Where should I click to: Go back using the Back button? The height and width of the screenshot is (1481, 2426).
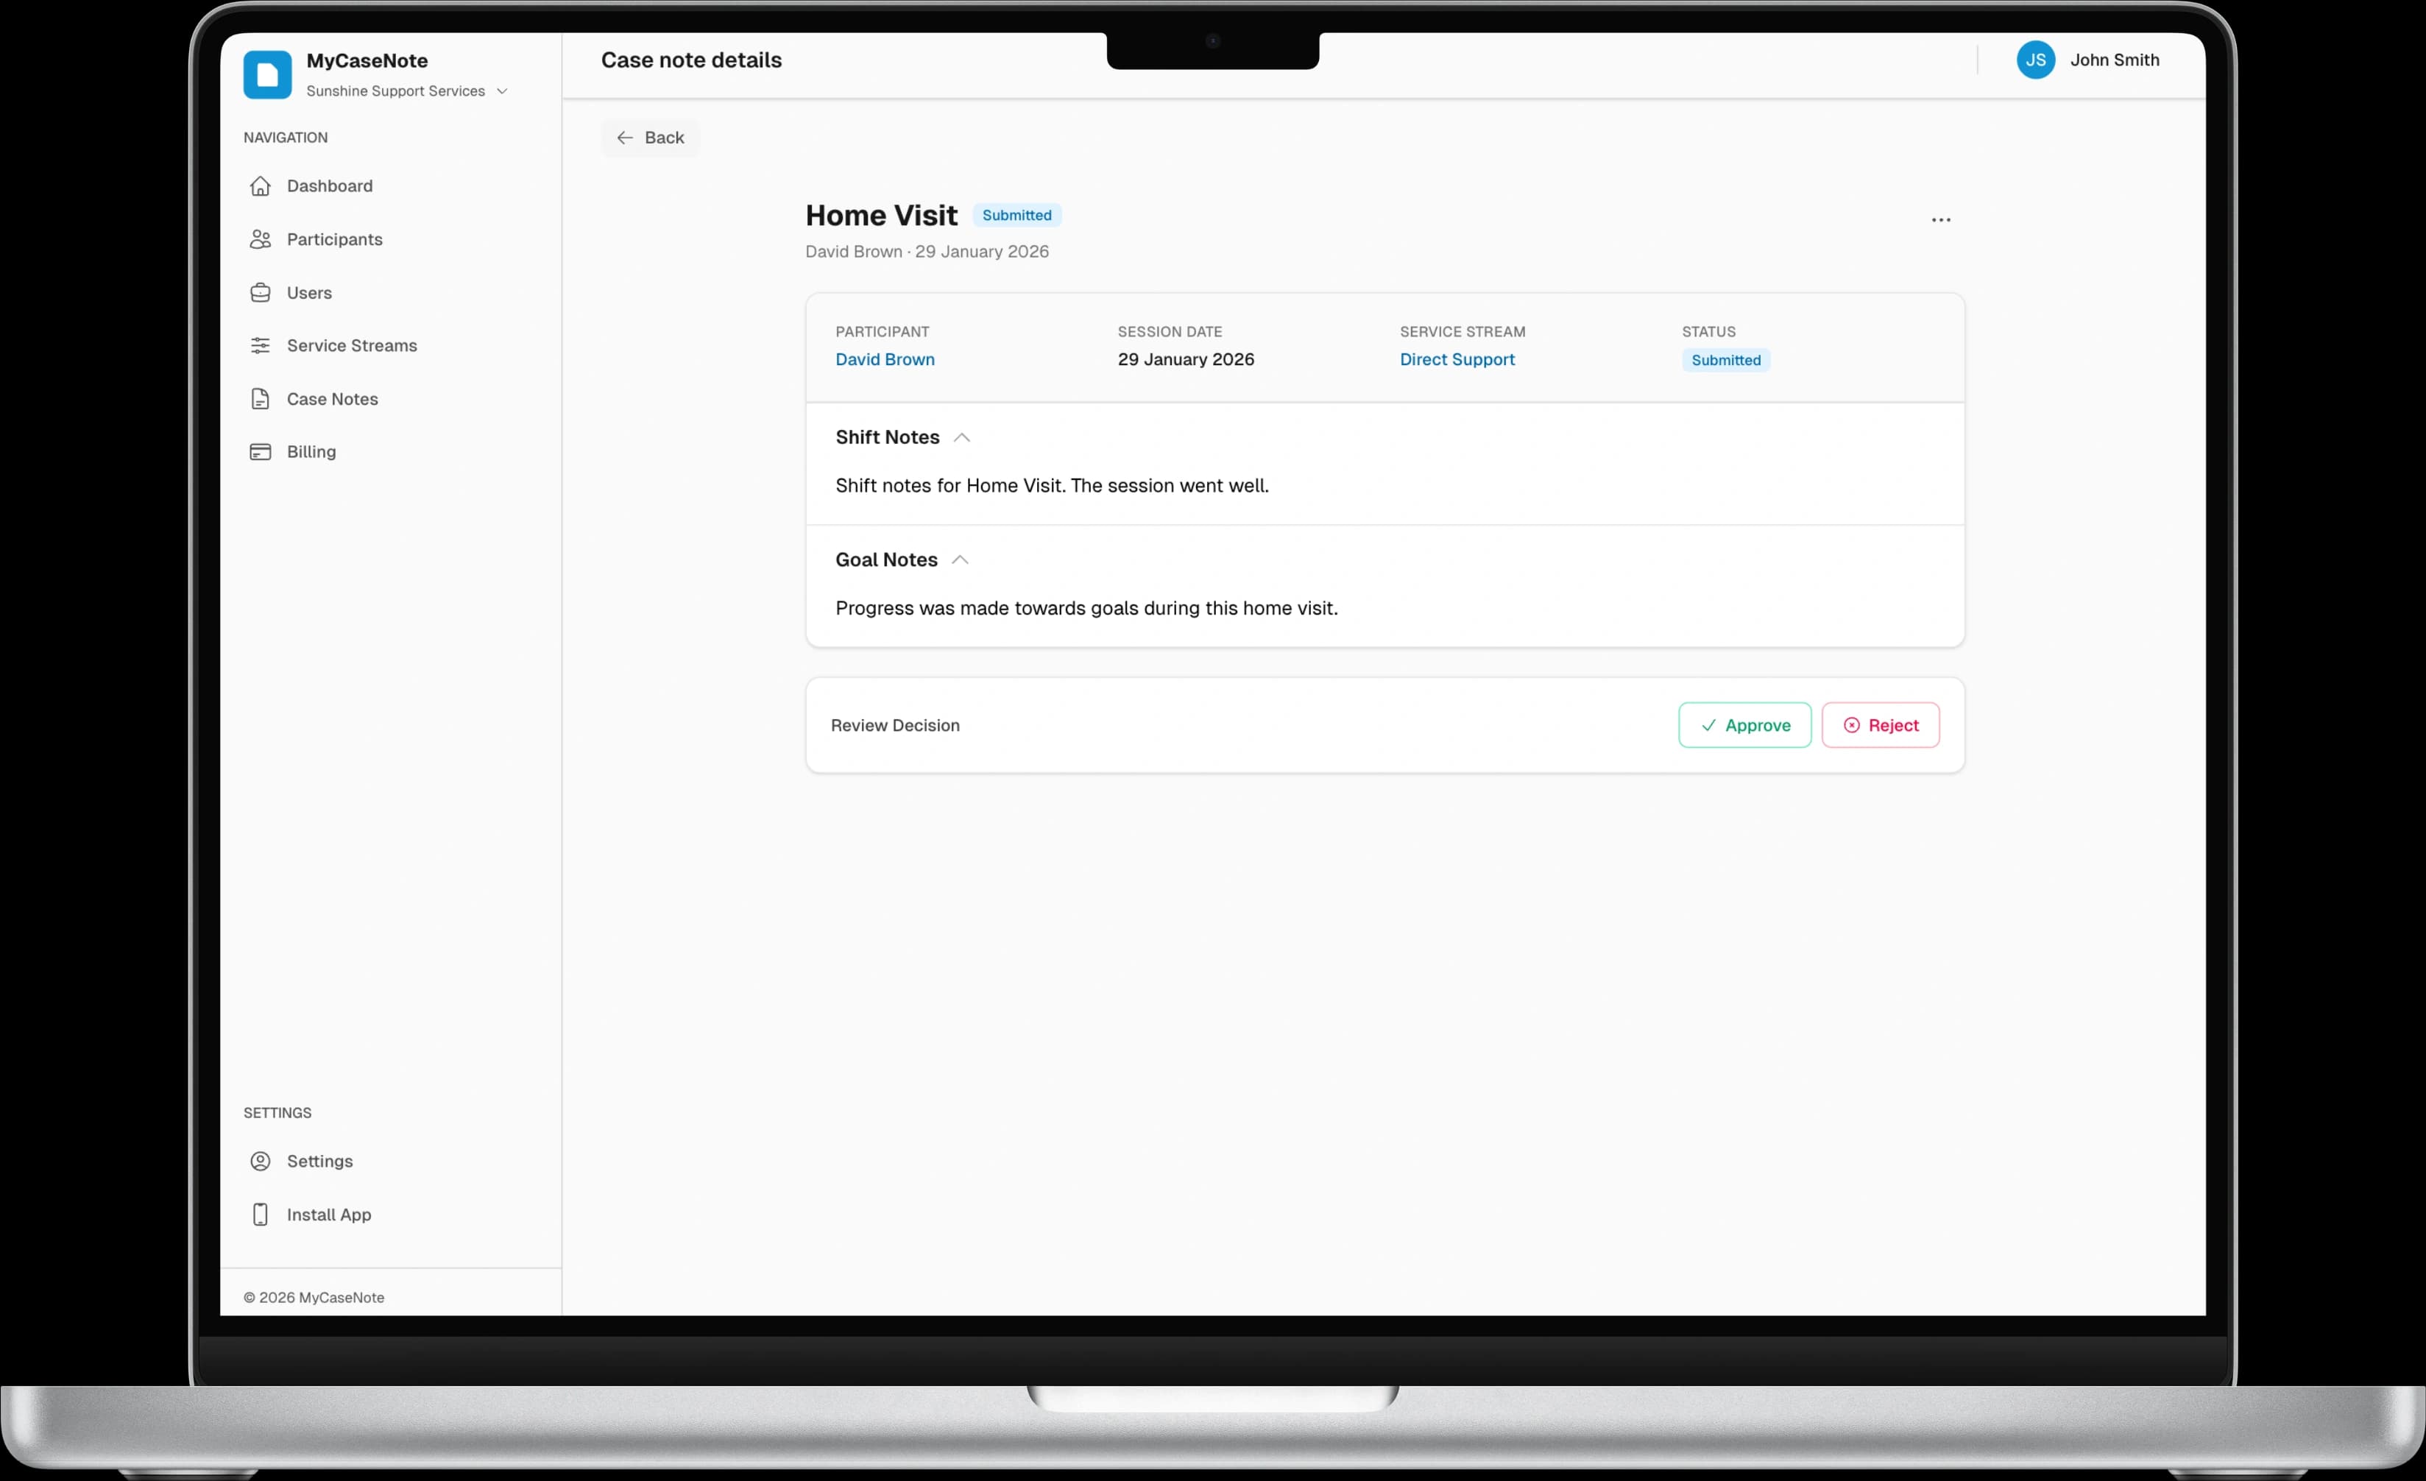[650, 138]
